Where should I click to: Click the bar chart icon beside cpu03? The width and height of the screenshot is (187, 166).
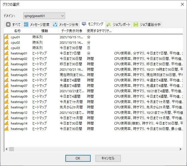(7, 48)
